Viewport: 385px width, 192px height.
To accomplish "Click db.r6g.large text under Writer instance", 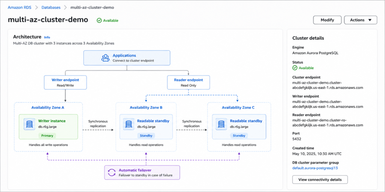I will point(47,127).
